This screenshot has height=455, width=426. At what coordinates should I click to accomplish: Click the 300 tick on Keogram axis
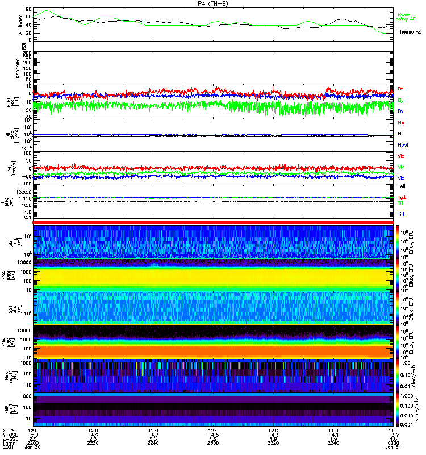(27, 53)
